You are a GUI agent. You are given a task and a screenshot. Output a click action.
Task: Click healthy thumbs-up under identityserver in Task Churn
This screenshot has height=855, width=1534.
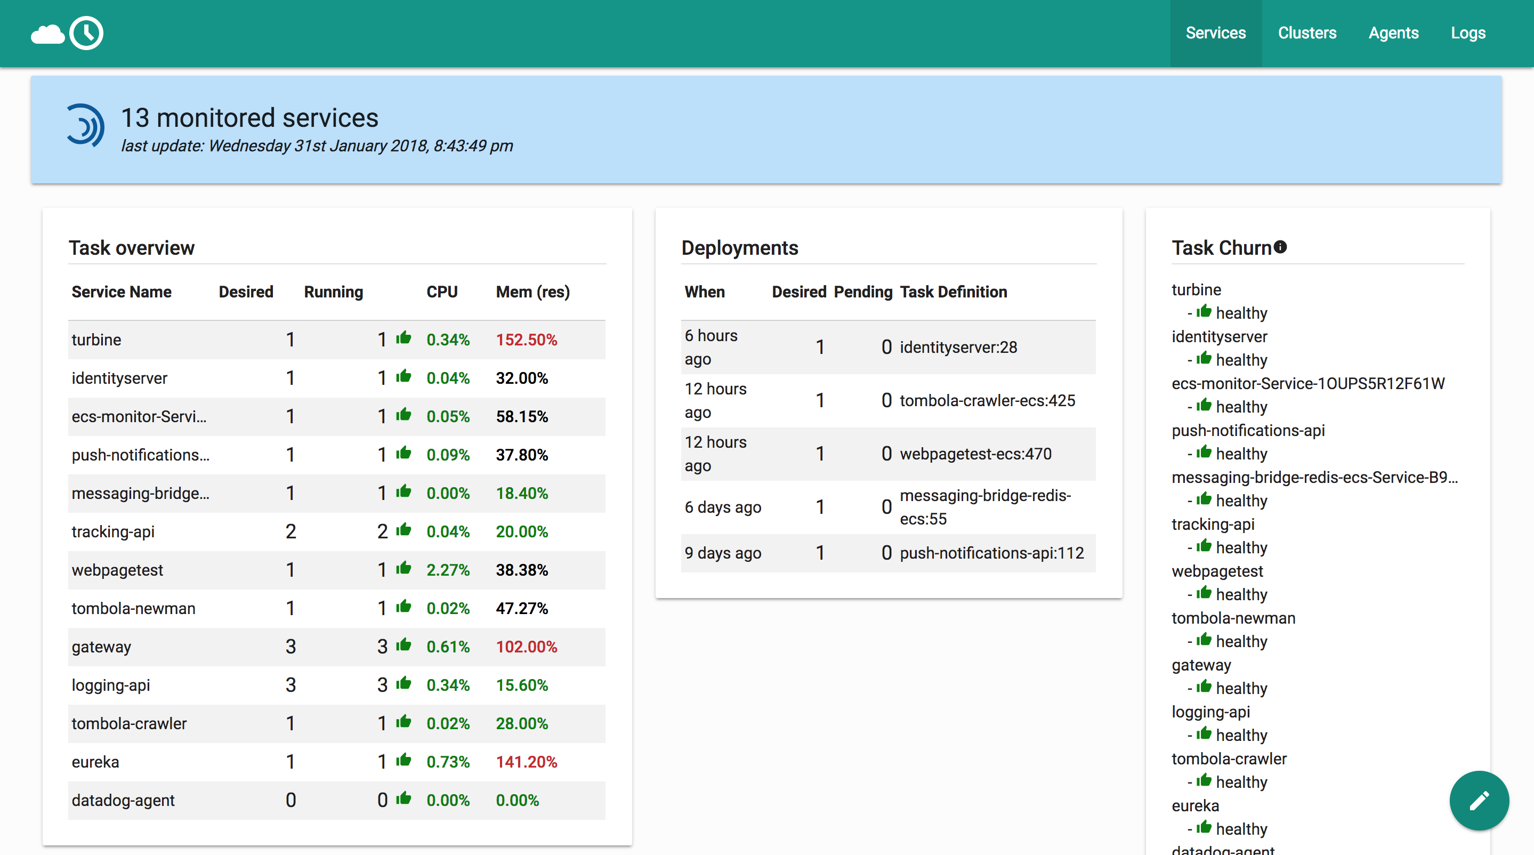[x=1204, y=358]
